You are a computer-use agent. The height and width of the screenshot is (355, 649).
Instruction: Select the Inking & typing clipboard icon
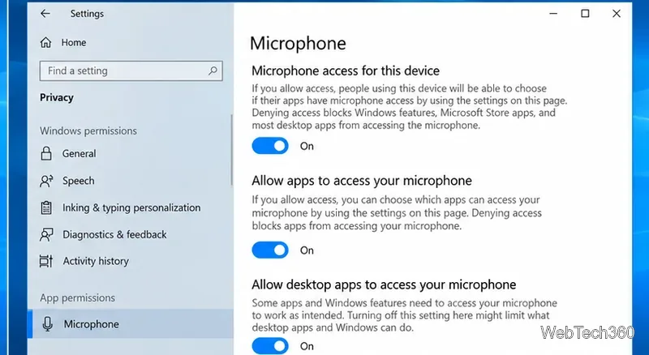[46, 207]
